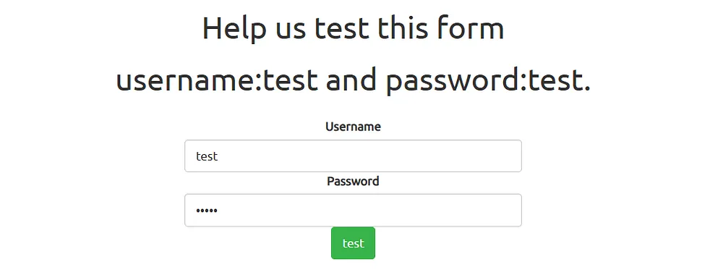Place cursor on masked dots in Password field
The image size is (723, 280).
(207, 211)
